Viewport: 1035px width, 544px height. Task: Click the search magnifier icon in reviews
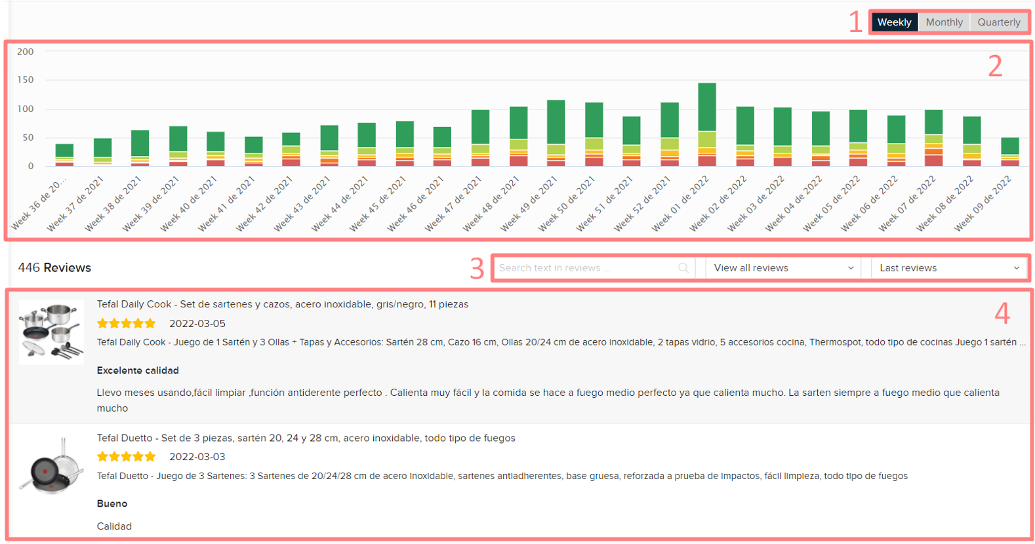coord(683,268)
